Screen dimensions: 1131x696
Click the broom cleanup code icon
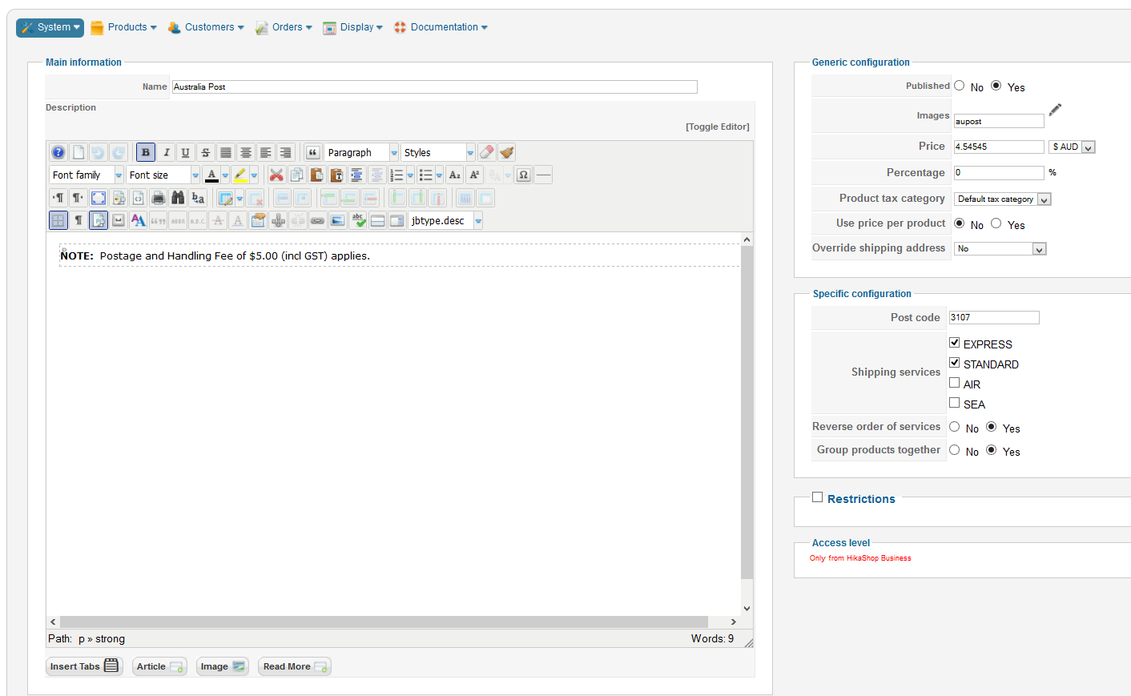507,152
